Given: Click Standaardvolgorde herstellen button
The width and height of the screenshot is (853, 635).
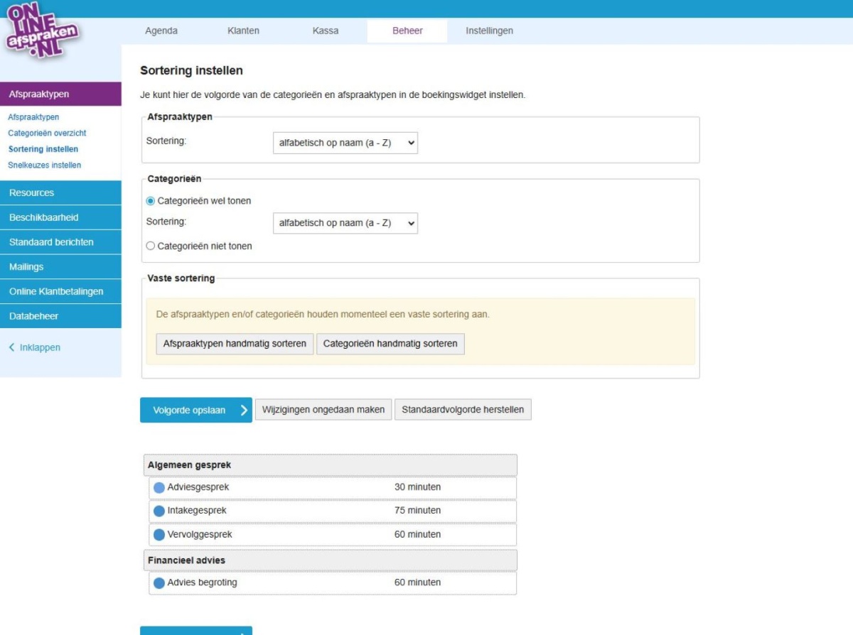Looking at the screenshot, I should pyautogui.click(x=463, y=410).
